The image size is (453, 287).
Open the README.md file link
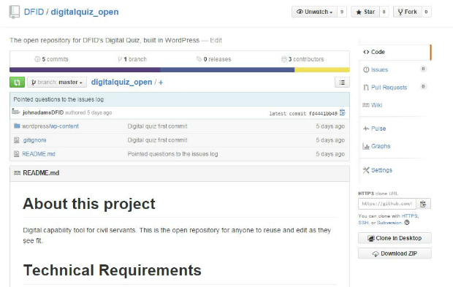pyautogui.click(x=39, y=154)
